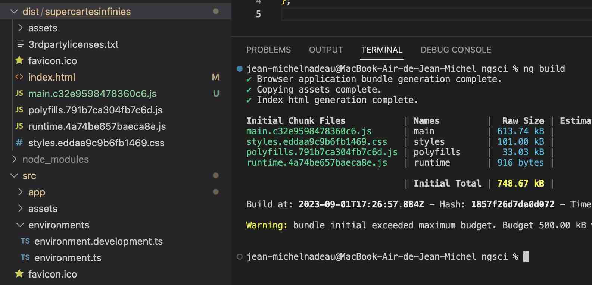Click the TS icon beside environment.ts

click(25, 257)
